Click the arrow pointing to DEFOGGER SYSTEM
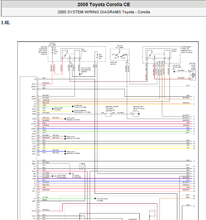206x220 pixels. tap(53, 109)
